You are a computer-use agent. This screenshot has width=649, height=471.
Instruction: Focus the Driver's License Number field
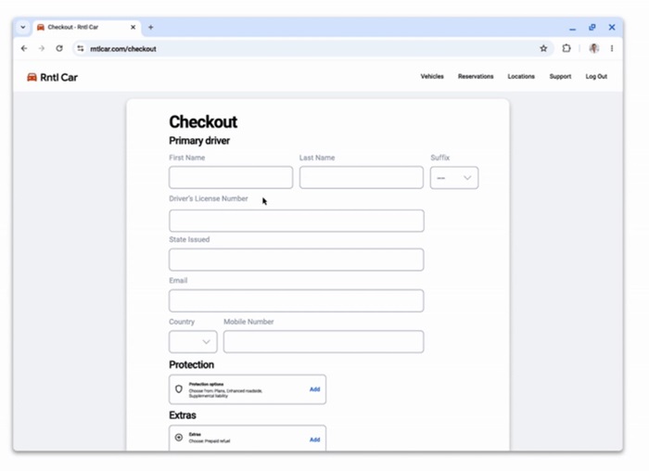(x=297, y=221)
